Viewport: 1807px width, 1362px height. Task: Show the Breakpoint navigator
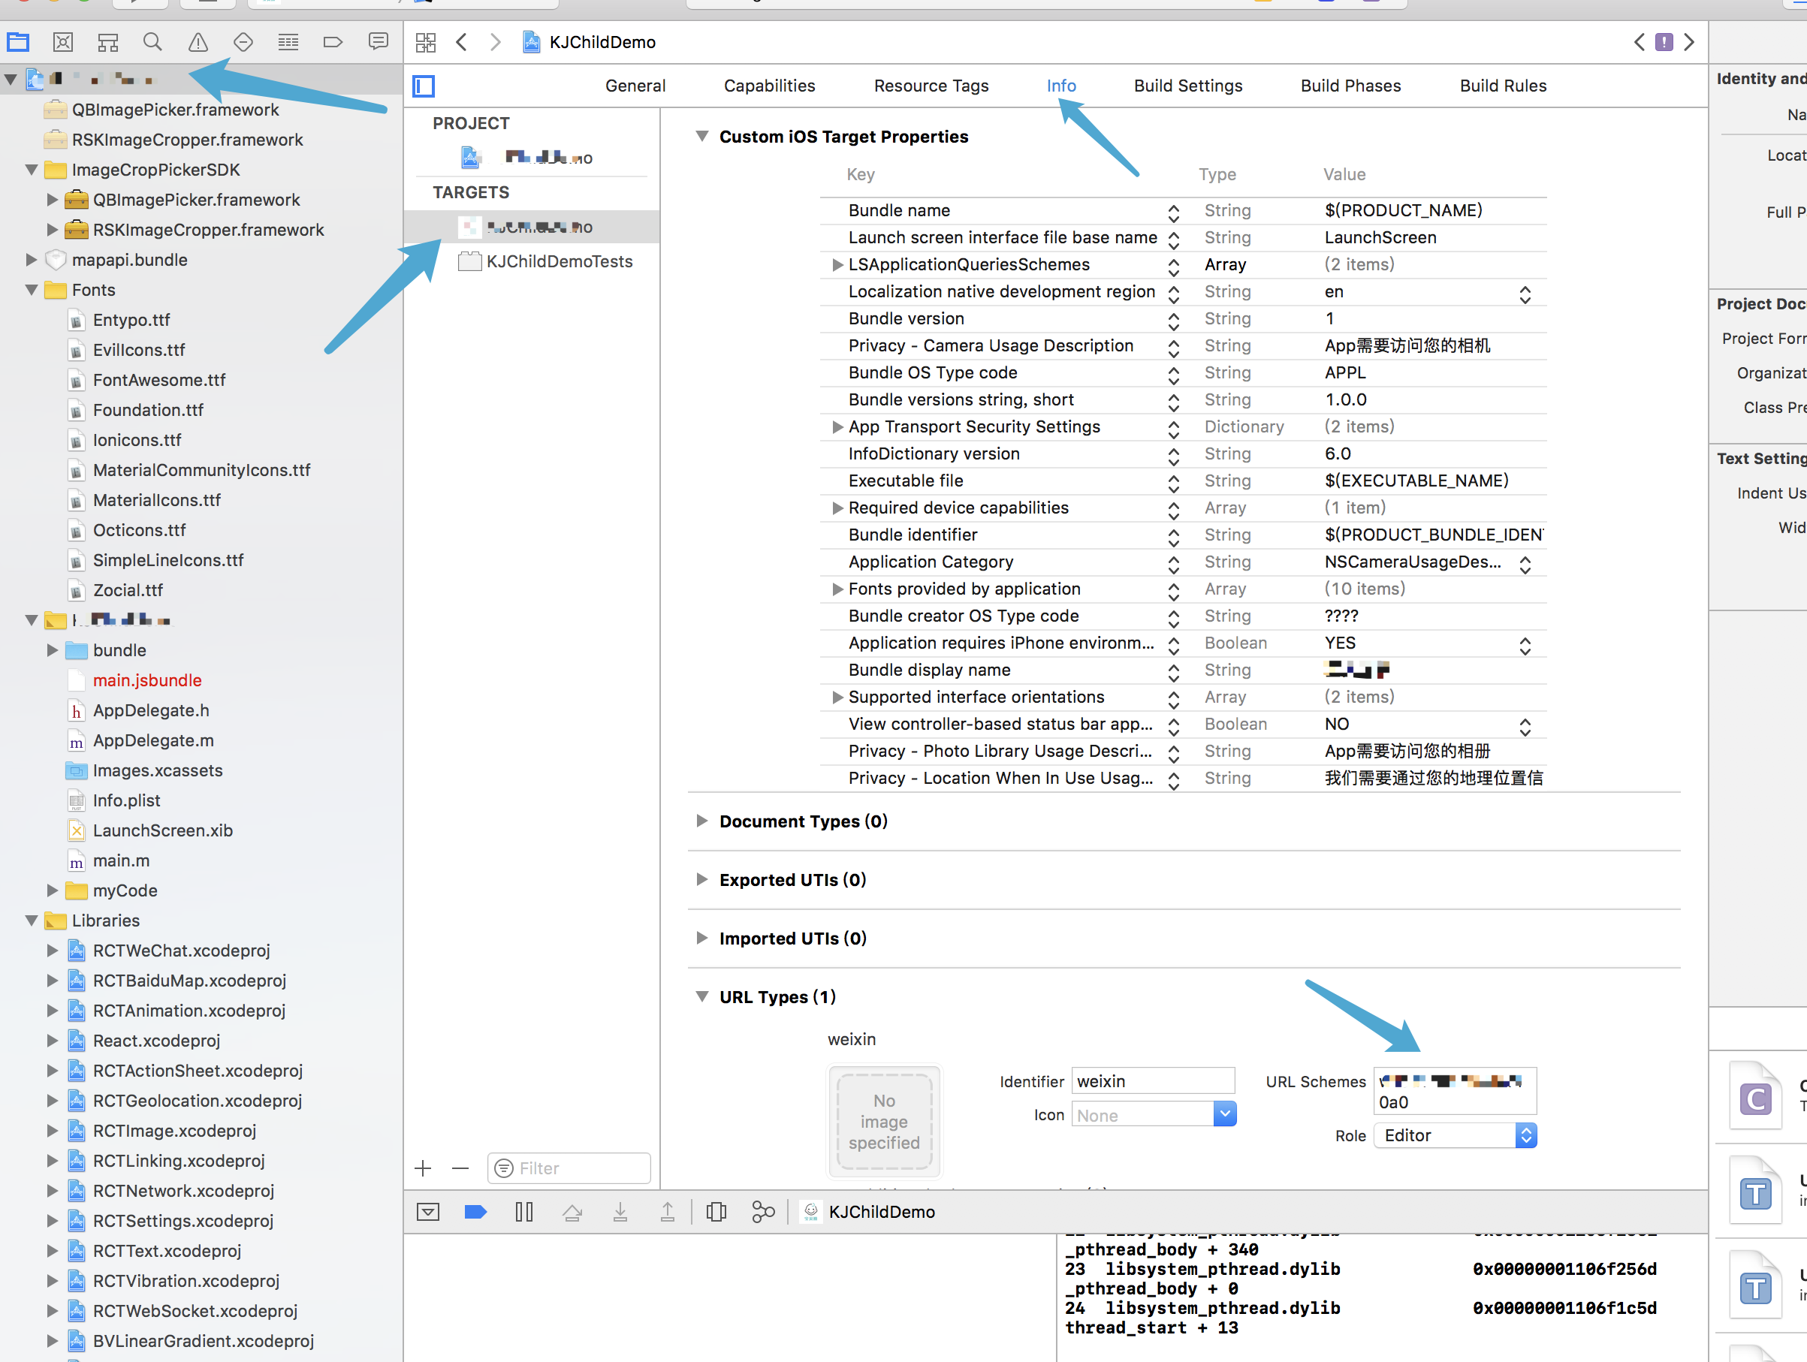point(333,41)
